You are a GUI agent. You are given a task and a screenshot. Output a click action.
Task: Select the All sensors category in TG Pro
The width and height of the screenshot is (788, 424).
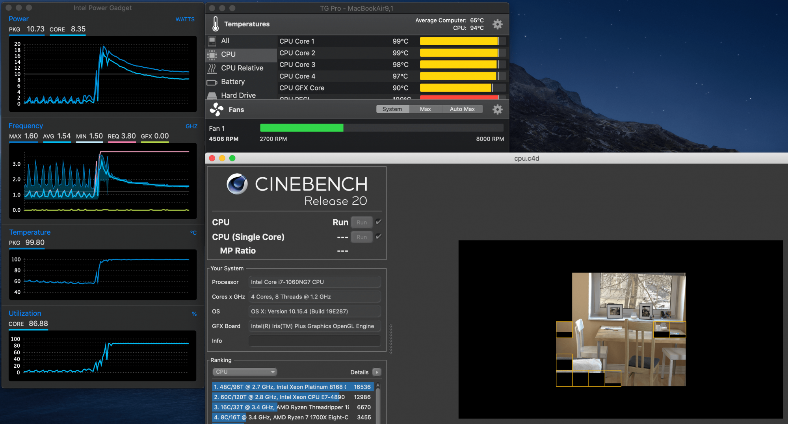pyautogui.click(x=225, y=41)
